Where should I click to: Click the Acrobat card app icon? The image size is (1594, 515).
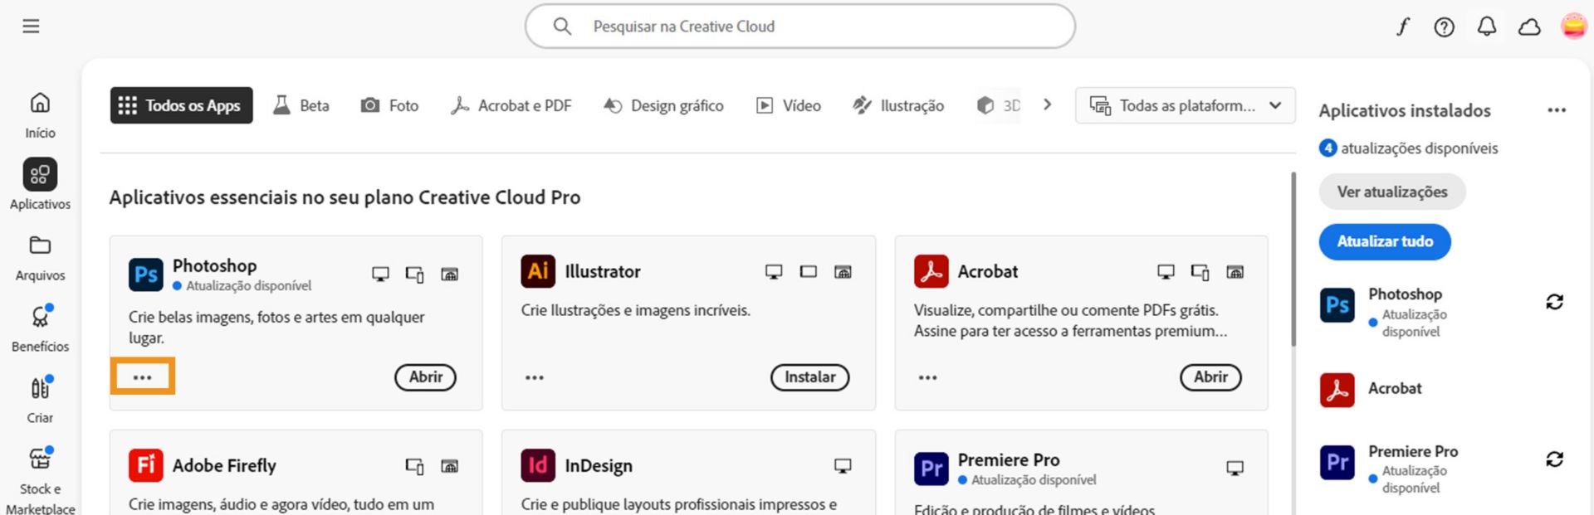[x=931, y=271]
